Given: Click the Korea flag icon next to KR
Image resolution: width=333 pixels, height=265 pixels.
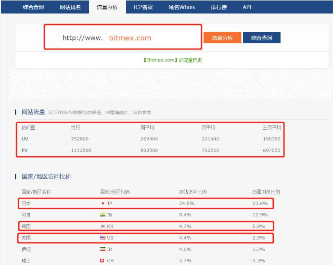Looking at the screenshot, I should point(103,226).
